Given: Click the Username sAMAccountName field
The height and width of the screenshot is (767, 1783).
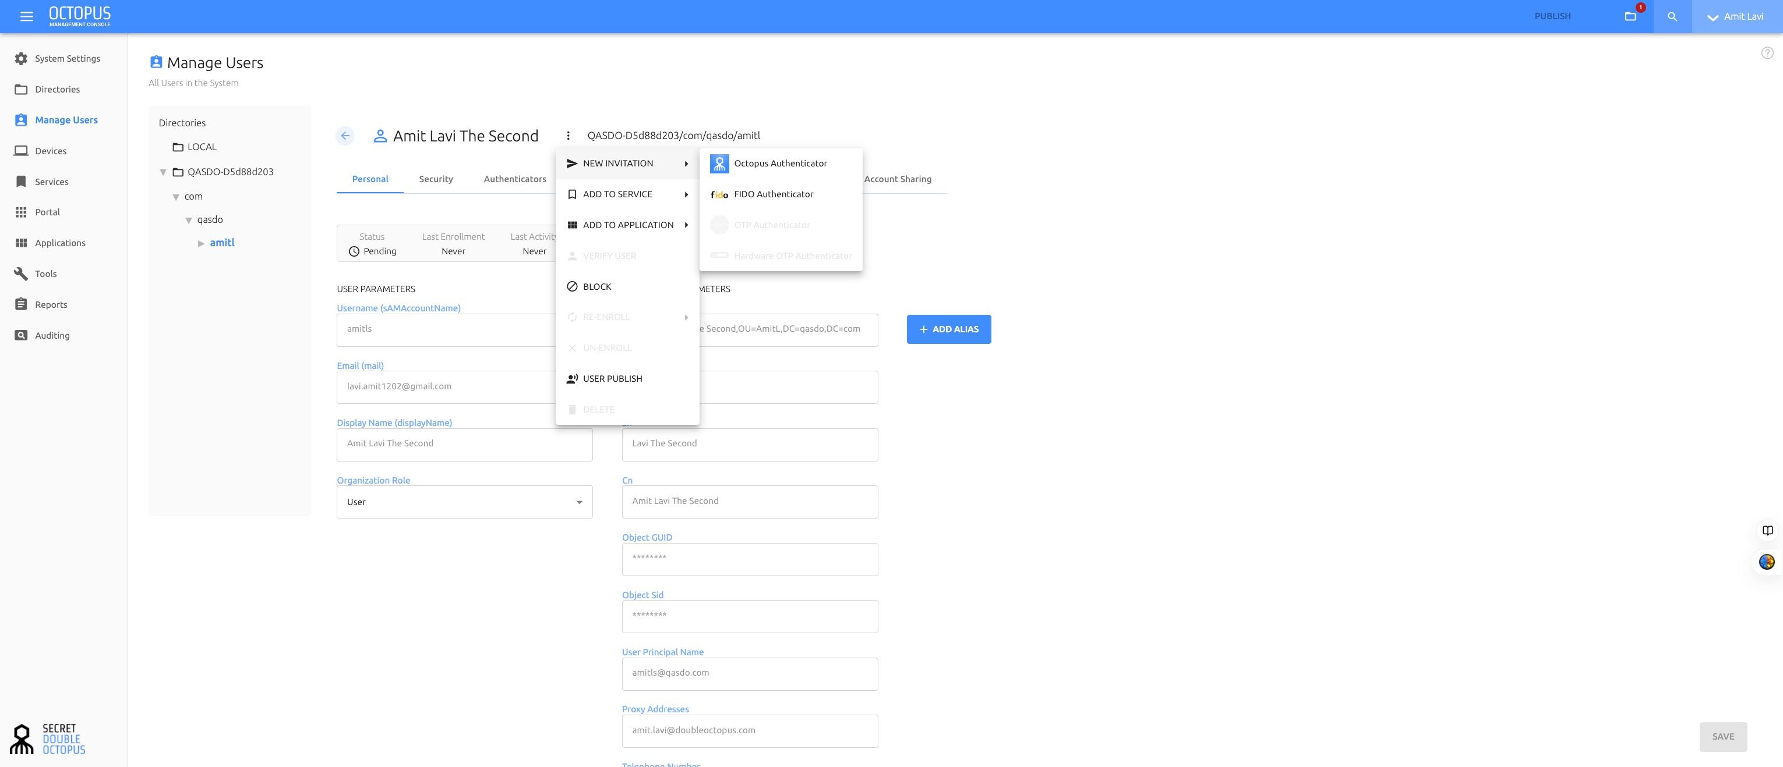Looking at the screenshot, I should [x=446, y=330].
